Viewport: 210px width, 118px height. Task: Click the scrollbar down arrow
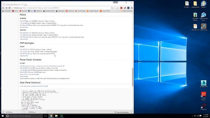coord(133,109)
